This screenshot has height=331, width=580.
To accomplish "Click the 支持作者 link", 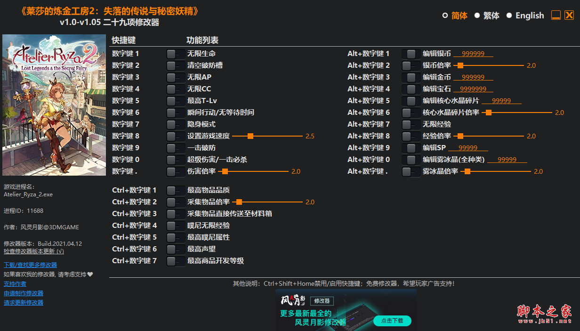I will tap(15, 284).
